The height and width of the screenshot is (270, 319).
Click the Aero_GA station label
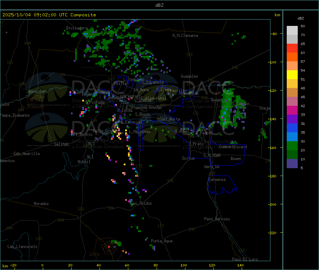click(212, 167)
